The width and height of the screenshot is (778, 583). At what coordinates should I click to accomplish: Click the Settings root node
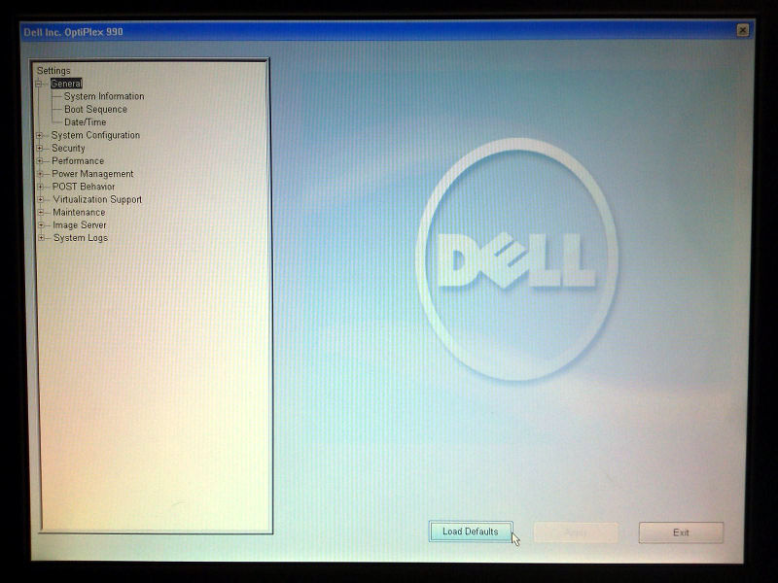tap(54, 70)
